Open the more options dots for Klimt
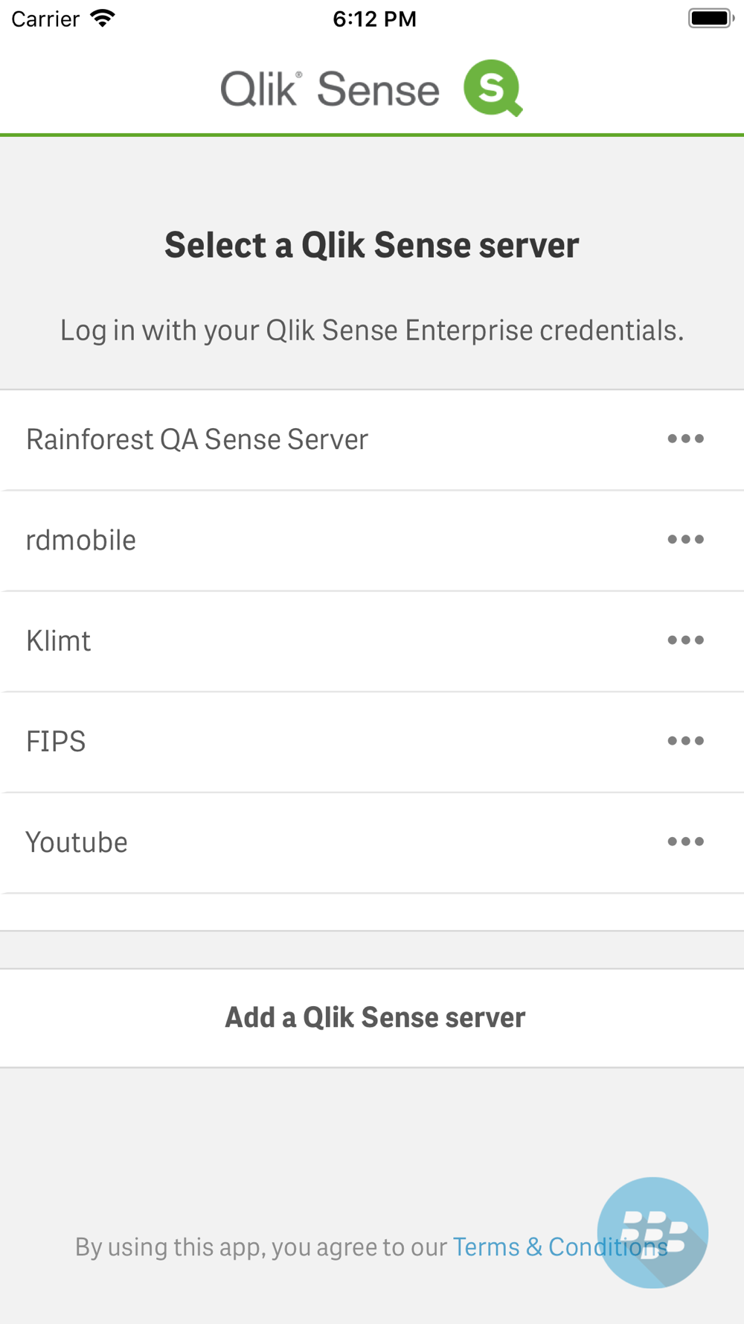Screen dimensions: 744x1324 tap(685, 640)
